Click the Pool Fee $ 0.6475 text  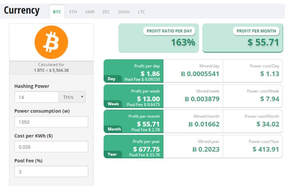click(143, 104)
